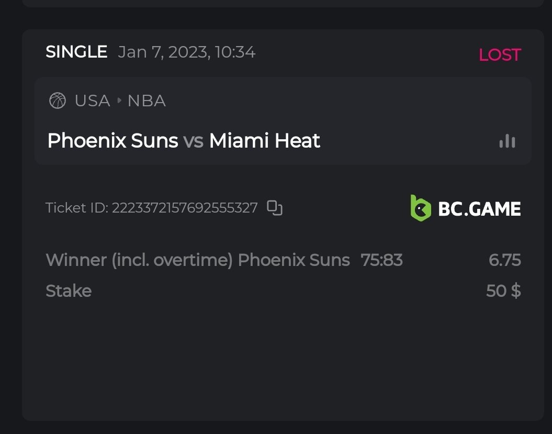Click the 75:83 score
This screenshot has width=552, height=434.
click(382, 260)
